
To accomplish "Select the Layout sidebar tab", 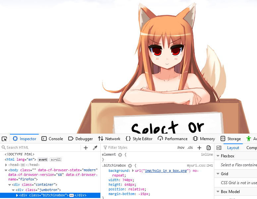I will (x=233, y=148).
